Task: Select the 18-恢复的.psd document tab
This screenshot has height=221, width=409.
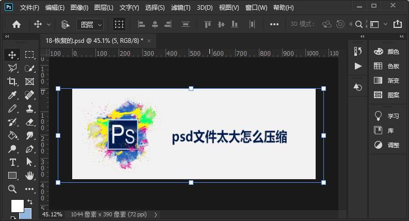Action: click(94, 41)
